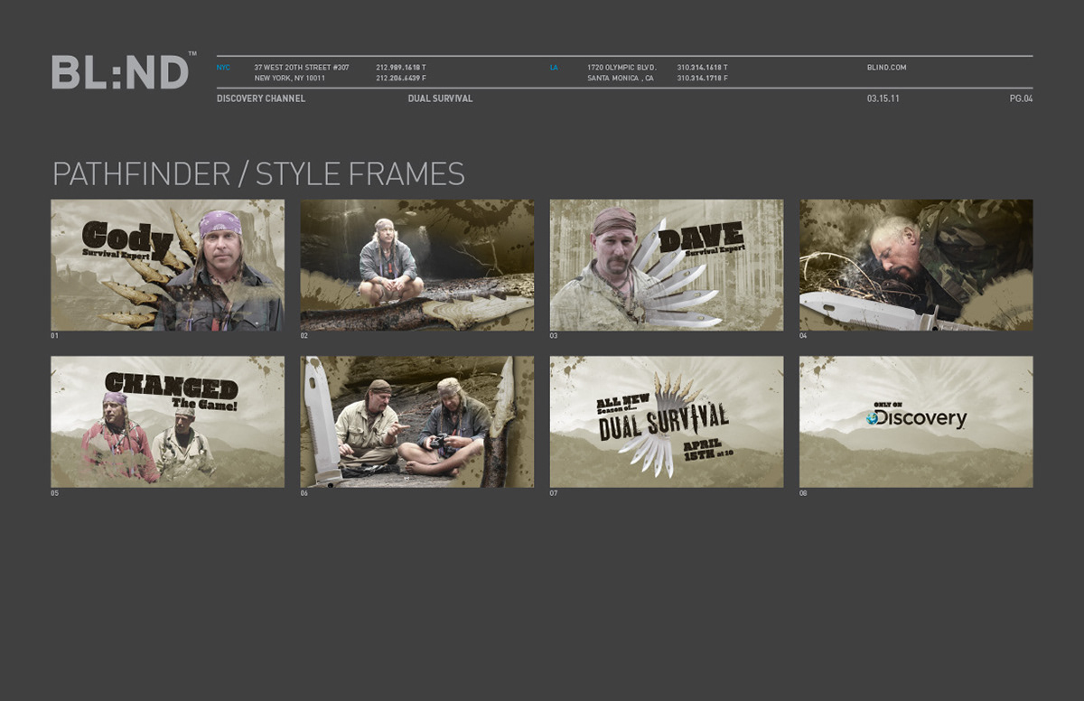Click frame number 03 caption
This screenshot has height=701, width=1084.
554,336
